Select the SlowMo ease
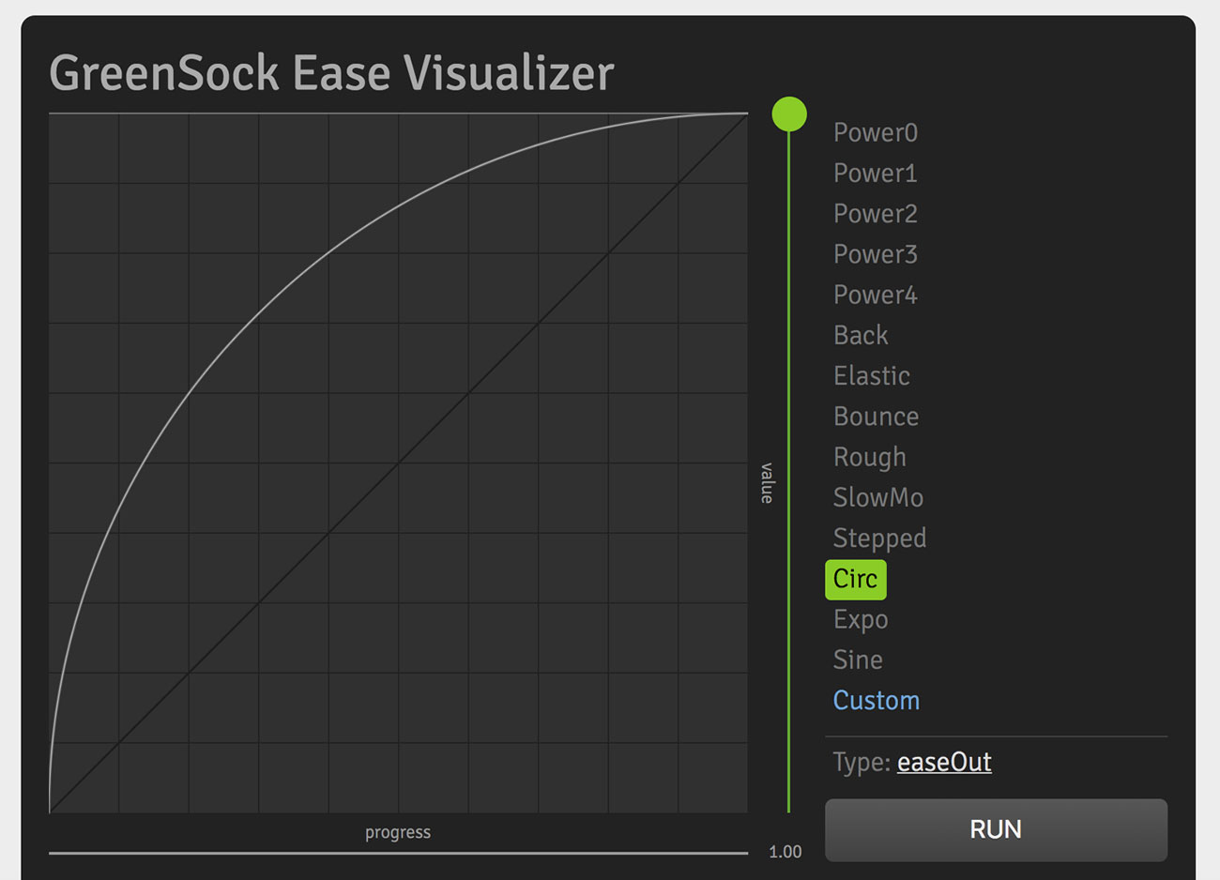 [878, 497]
